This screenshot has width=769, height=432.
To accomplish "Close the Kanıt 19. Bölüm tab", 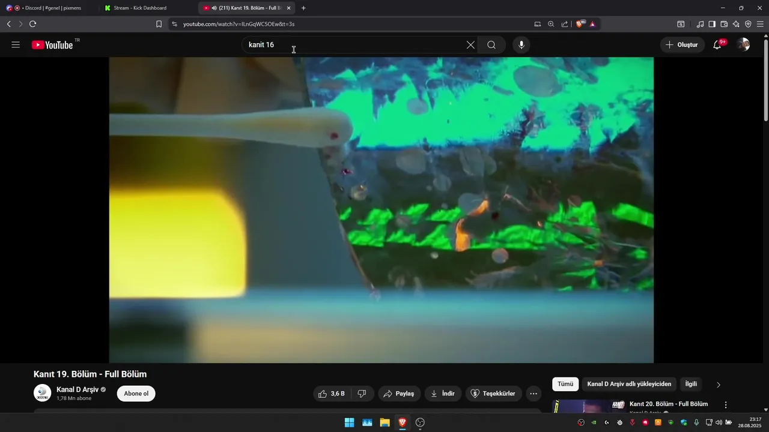I will [289, 8].
